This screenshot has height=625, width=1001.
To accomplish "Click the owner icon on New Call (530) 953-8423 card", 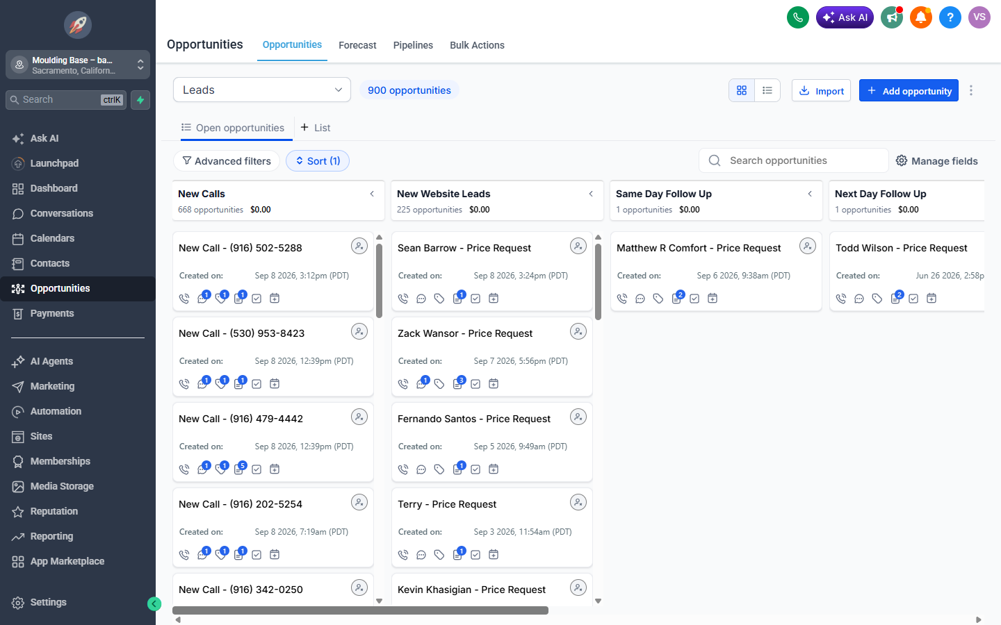I will 359,331.
